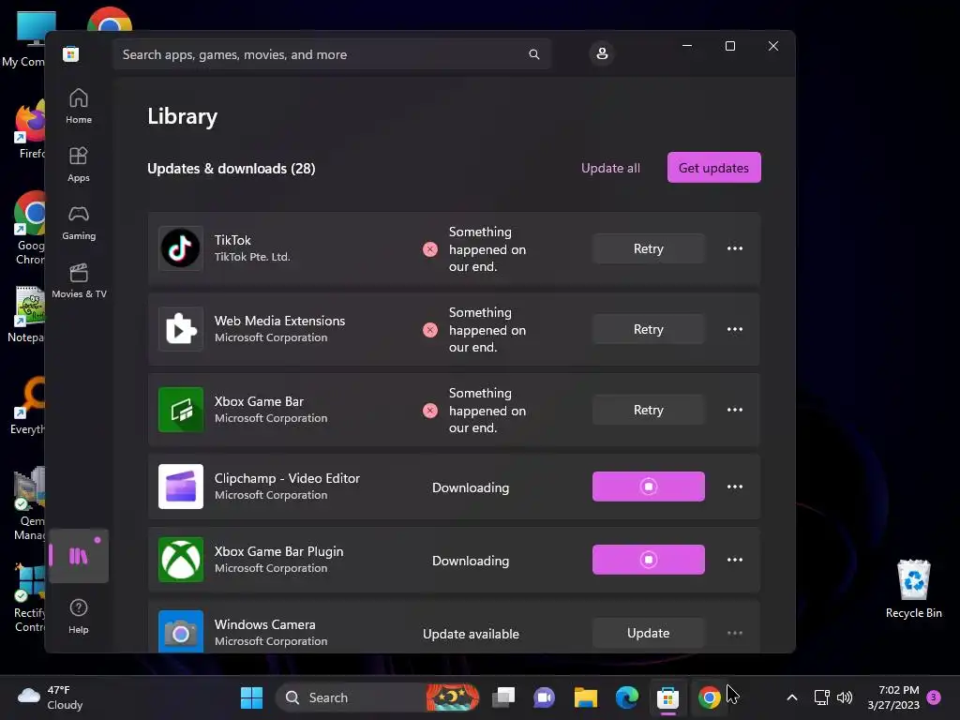
Task: Open Task View on the taskbar
Action: 503,697
